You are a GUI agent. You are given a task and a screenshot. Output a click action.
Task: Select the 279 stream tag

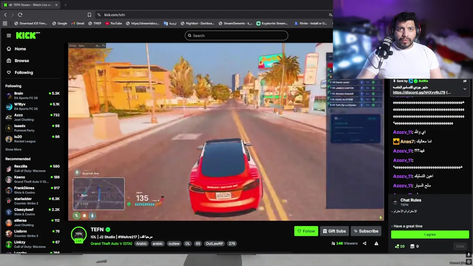(232, 243)
